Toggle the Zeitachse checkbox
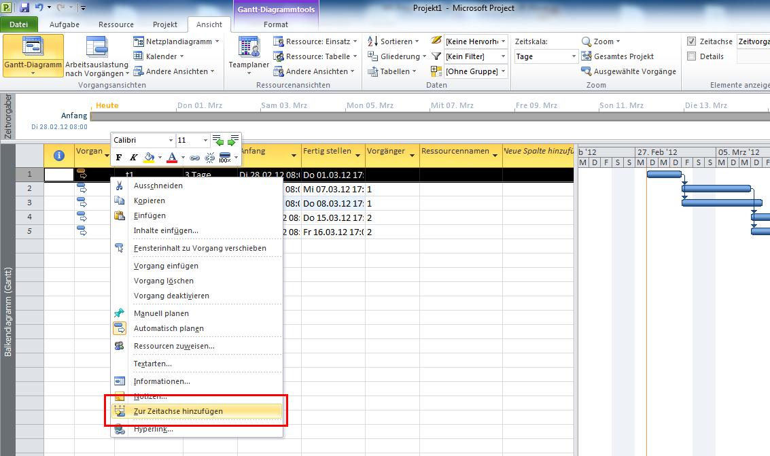770x456 pixels. 691,41
